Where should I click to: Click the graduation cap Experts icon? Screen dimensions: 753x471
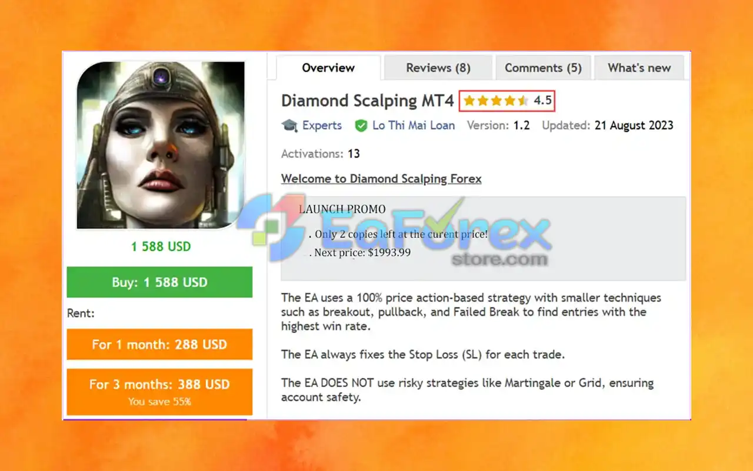coord(289,125)
